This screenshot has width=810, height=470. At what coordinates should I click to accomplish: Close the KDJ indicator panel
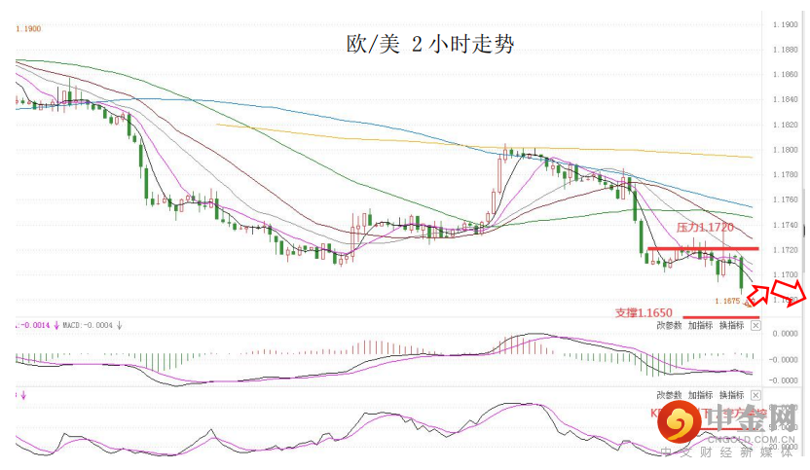[755, 395]
